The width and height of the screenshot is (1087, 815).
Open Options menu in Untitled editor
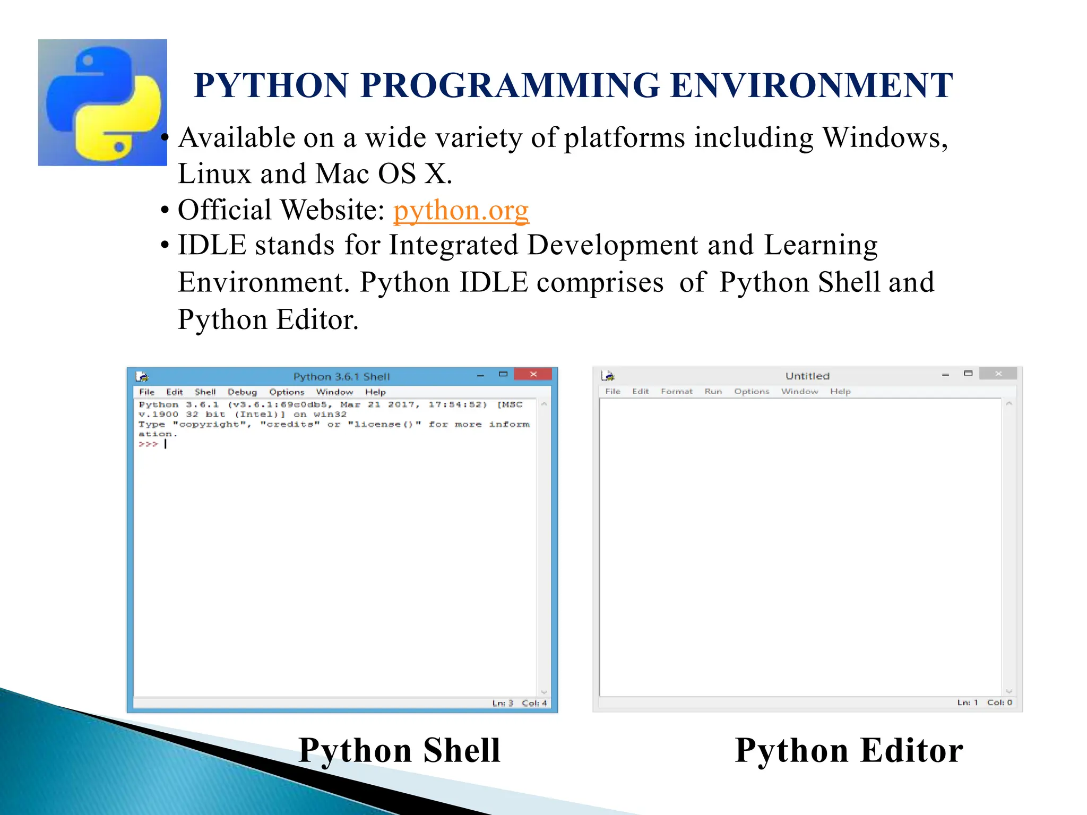pos(751,392)
